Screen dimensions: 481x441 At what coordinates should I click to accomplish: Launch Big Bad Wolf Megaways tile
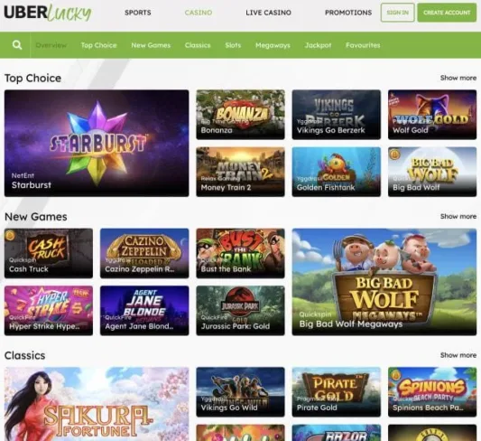coord(384,282)
